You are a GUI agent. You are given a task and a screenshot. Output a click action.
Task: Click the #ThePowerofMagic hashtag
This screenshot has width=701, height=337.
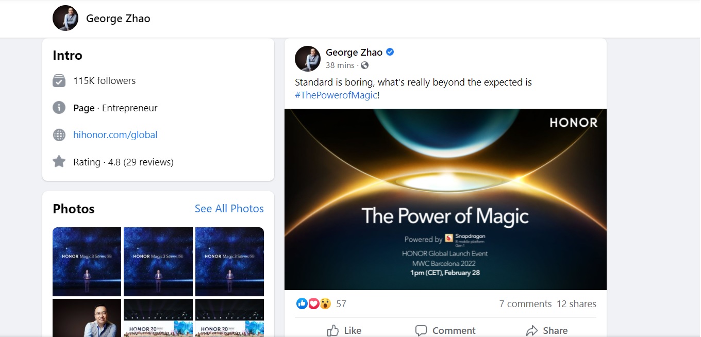coord(336,95)
